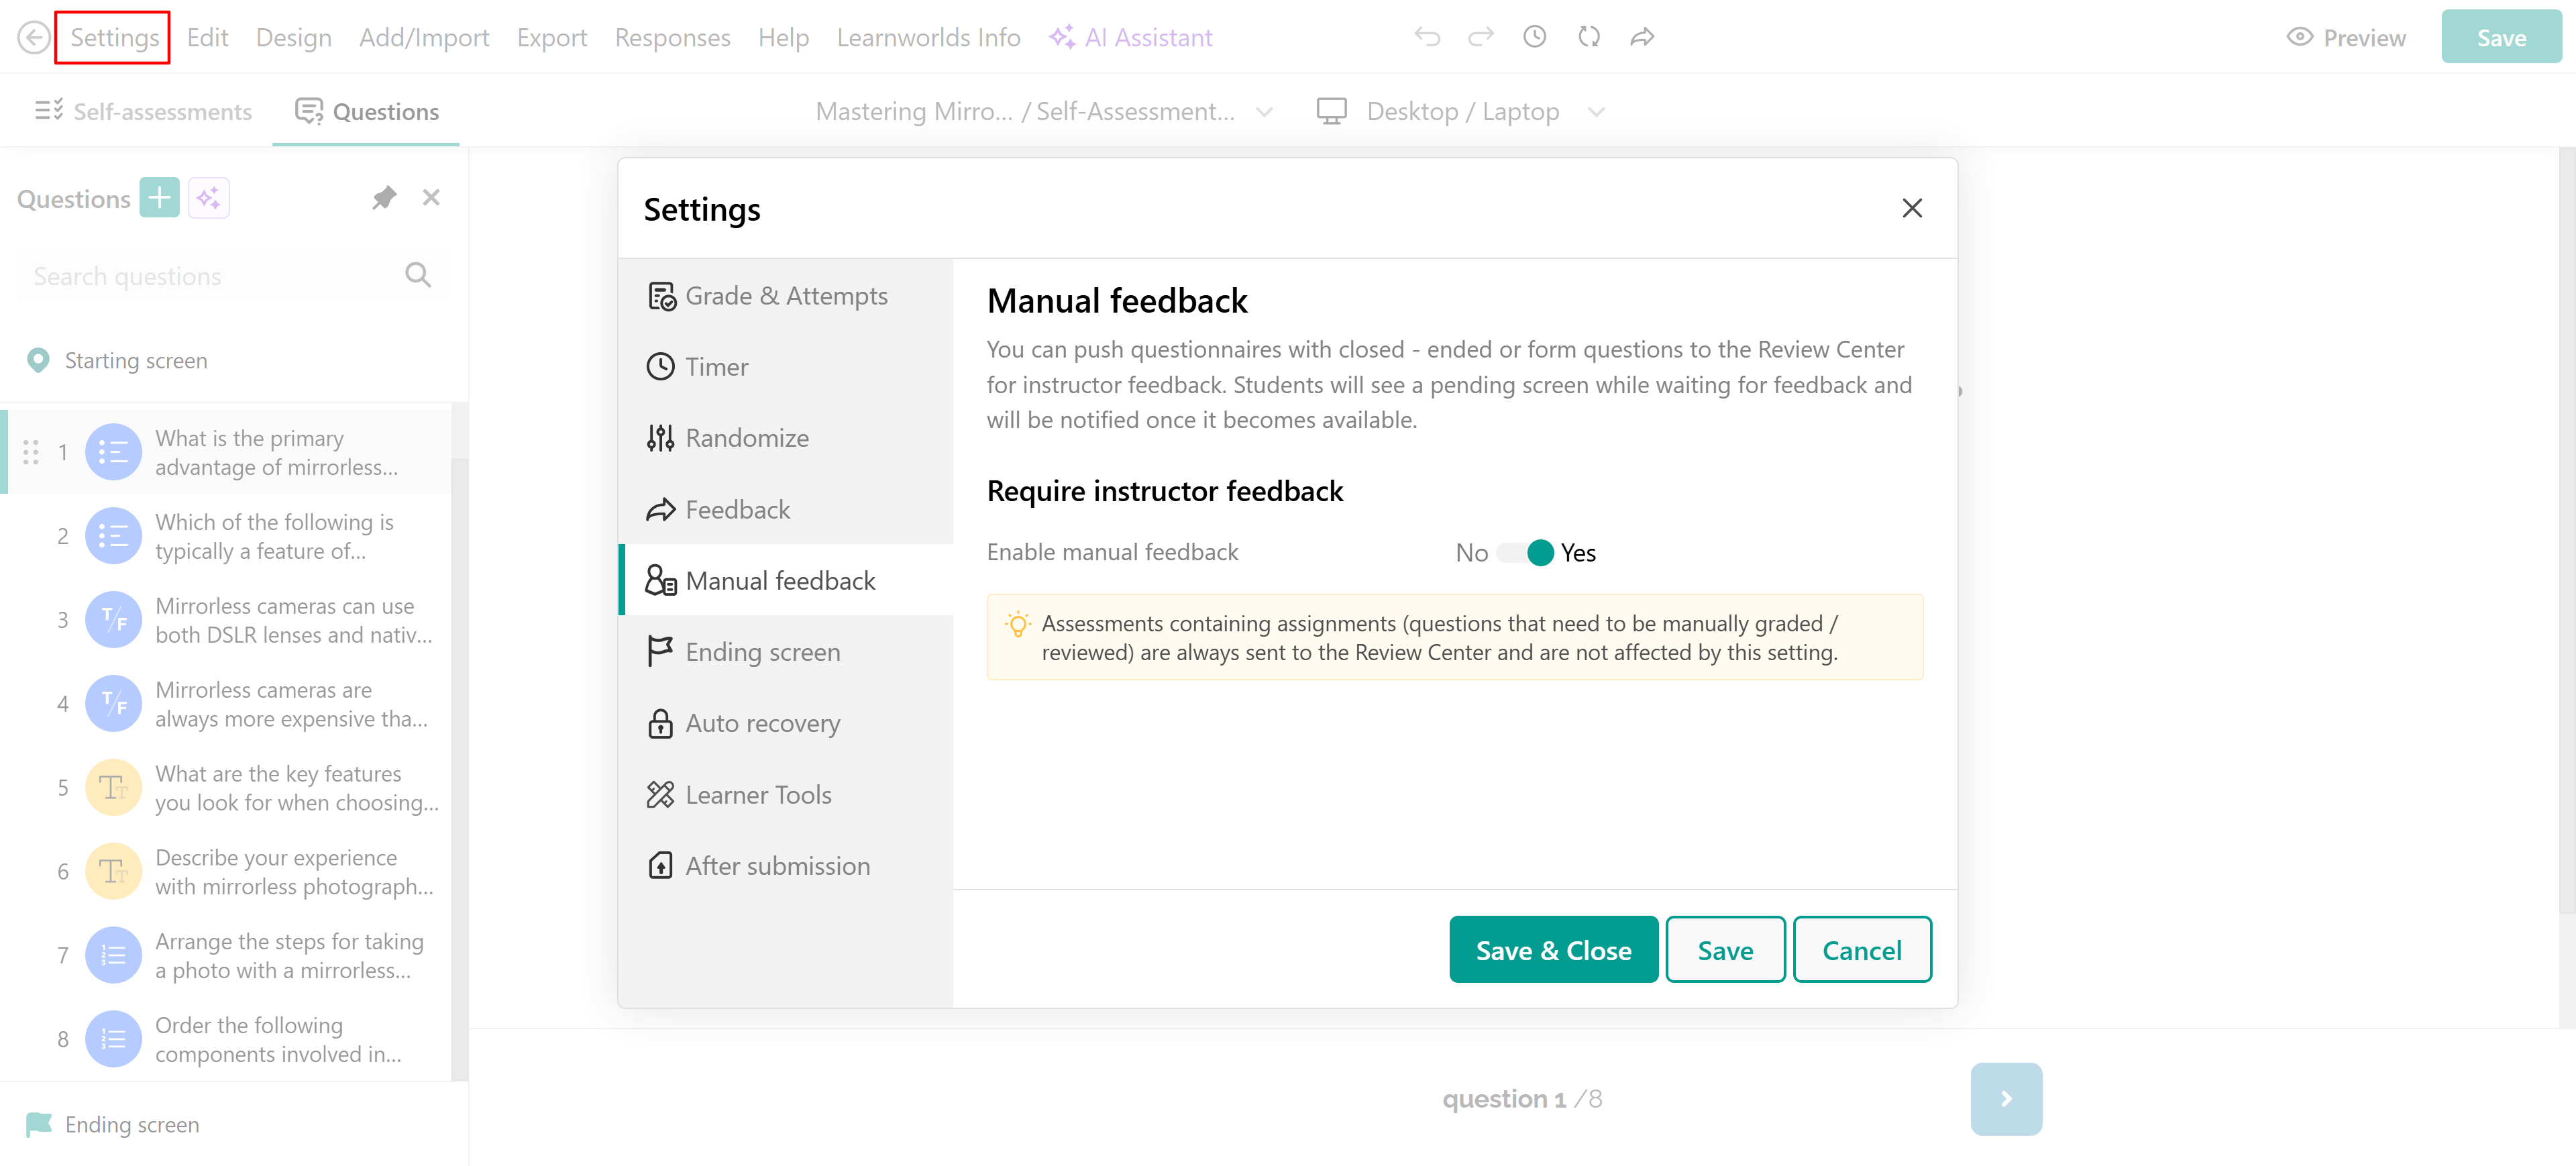This screenshot has height=1166, width=2576.
Task: Toggle Enable manual feedback switch
Action: pyautogui.click(x=1525, y=553)
